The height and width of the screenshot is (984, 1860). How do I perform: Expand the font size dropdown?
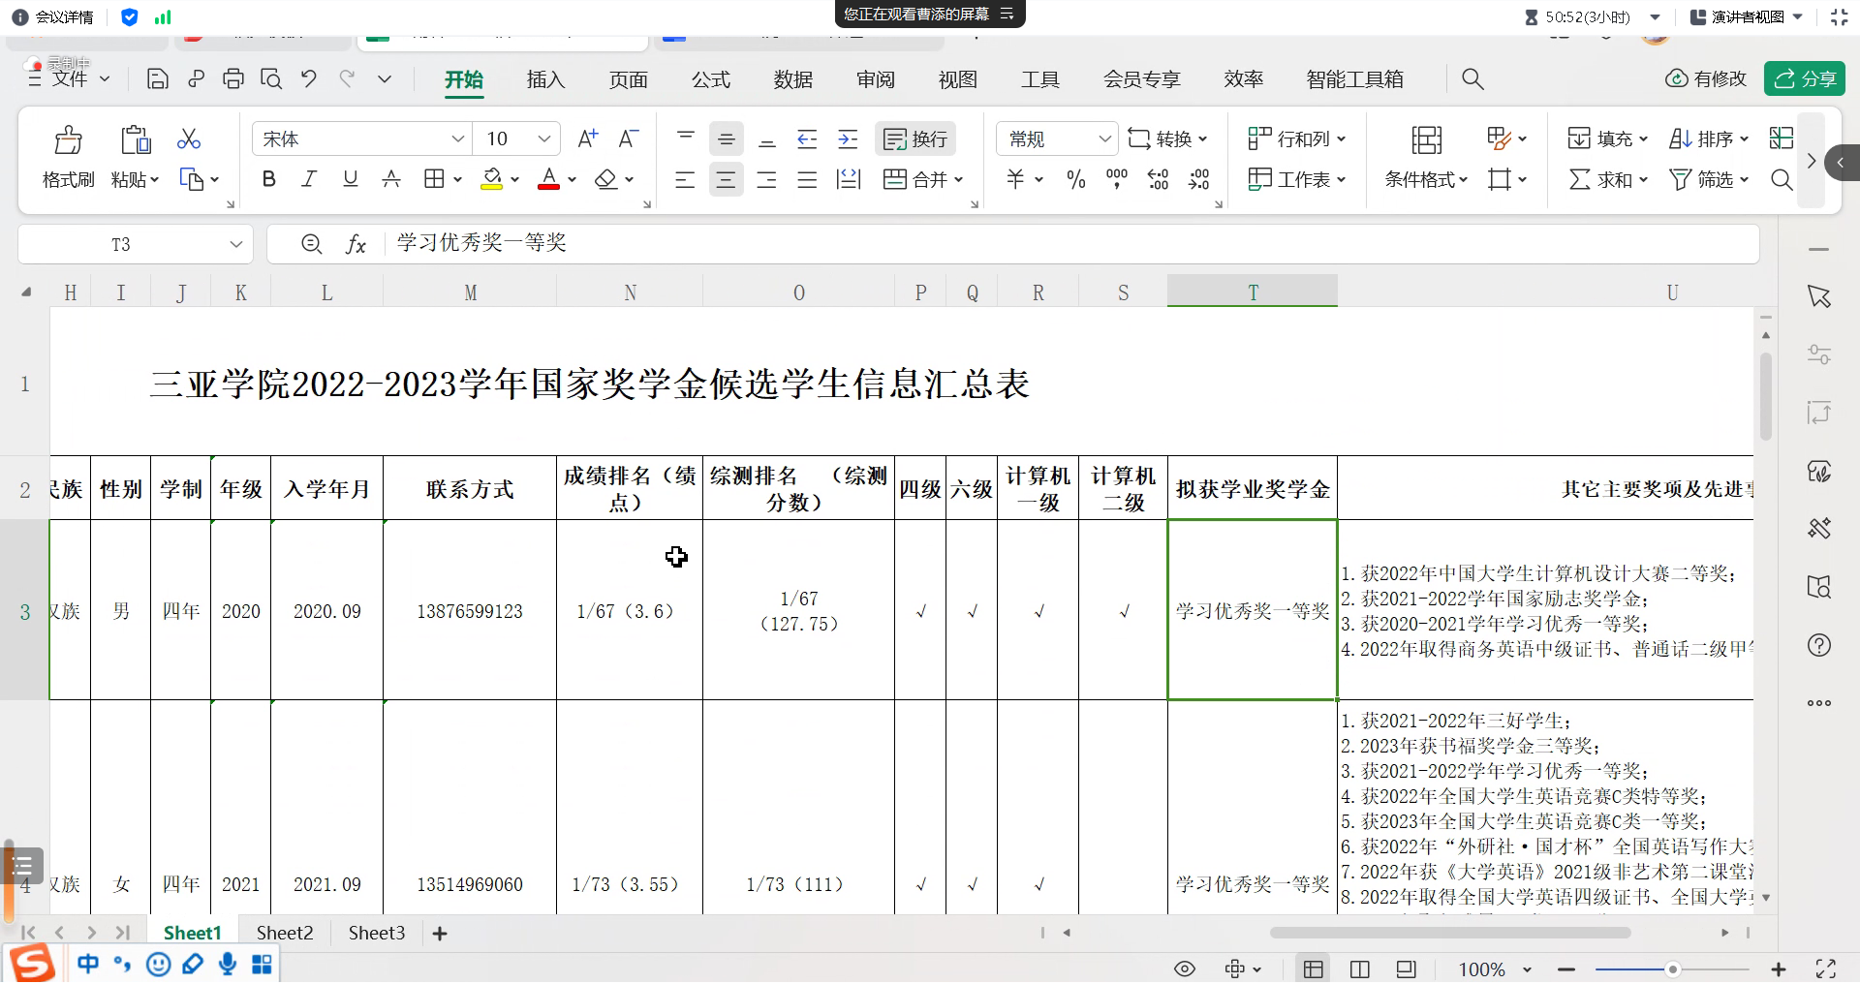tap(544, 139)
